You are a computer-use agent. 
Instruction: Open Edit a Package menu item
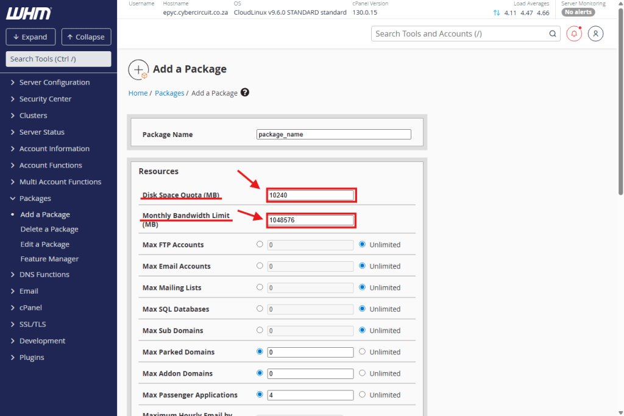pos(45,244)
